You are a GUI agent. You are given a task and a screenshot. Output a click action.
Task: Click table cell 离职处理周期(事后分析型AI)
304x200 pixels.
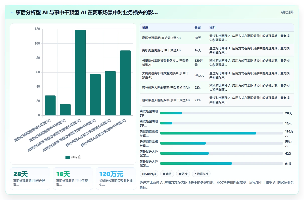coord(161,38)
